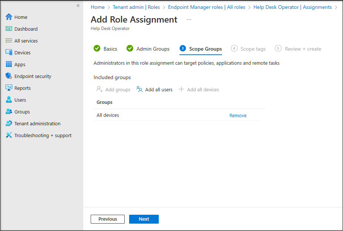Click the step 5 circle icon
Image resolution: width=343 pixels, height=231 pixels.
pos(278,48)
